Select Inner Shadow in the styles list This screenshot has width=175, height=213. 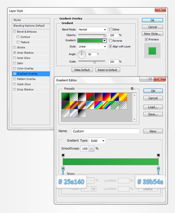[25, 53]
